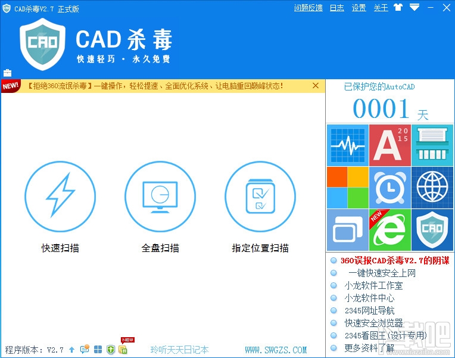Open the 2345网址导航 link
The height and width of the screenshot is (358, 455).
(x=369, y=310)
